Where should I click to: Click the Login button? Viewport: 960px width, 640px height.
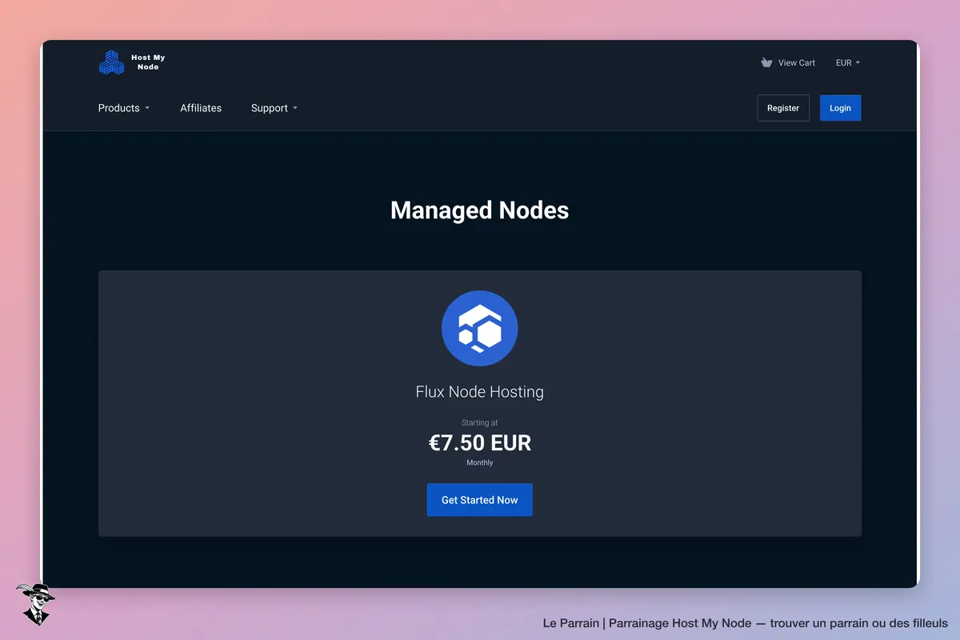840,108
